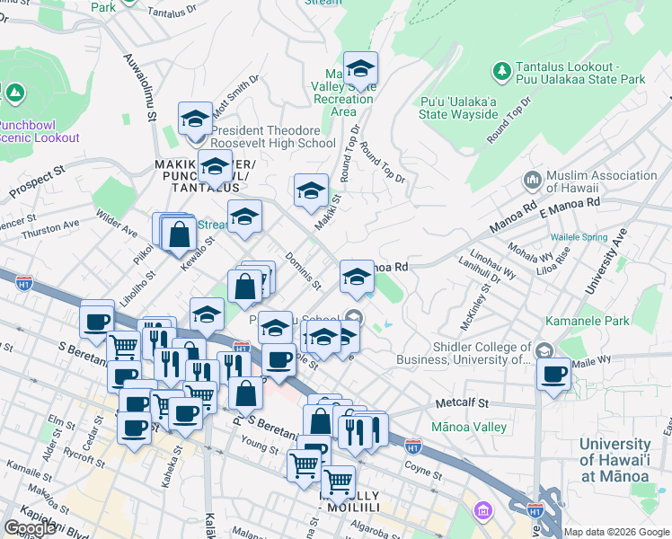Select the shopping bag marker near Dominis St
The image size is (672, 539).
pos(244,287)
